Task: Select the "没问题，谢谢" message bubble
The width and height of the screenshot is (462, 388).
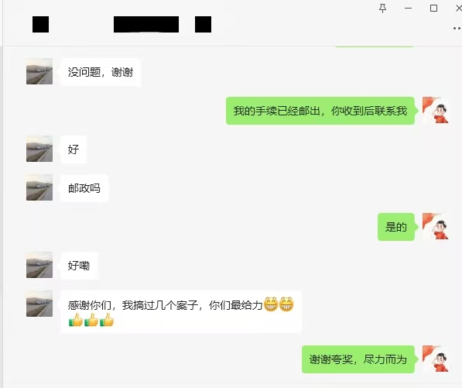Action: click(101, 72)
